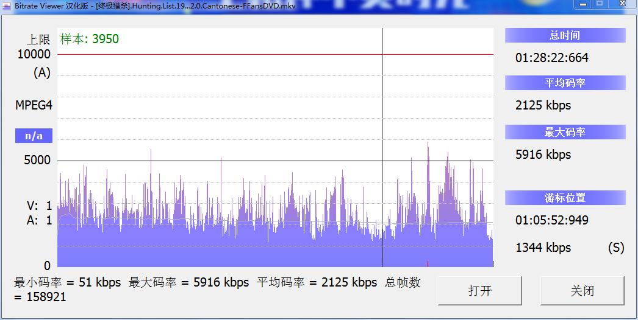Viewport: 638px width, 320px height.
Task: Click the small red marker at graph bottom
Action: [x=428, y=263]
